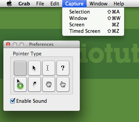The width and height of the screenshot is (139, 122).
Task: Choose Window from the Capture menu
Action: click(93, 18)
